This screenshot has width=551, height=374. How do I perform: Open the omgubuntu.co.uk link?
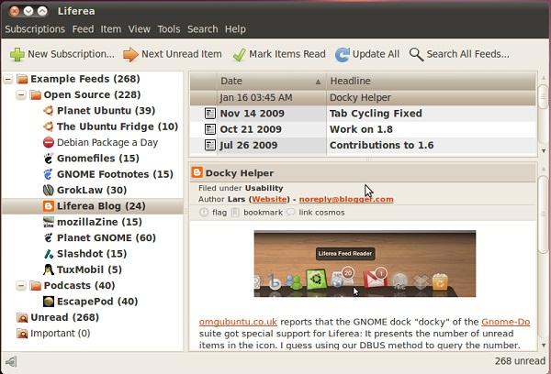pos(237,322)
